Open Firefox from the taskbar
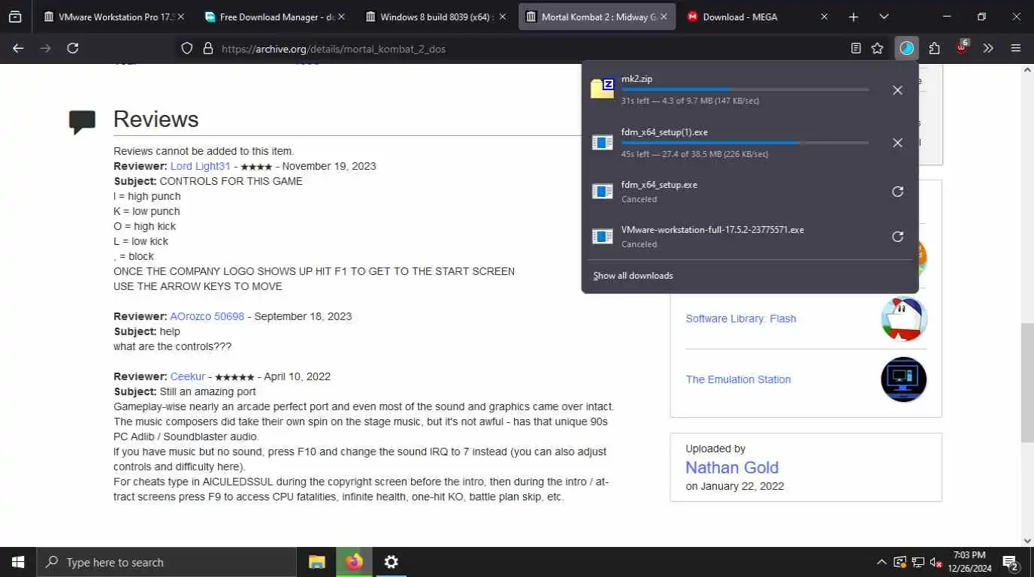This screenshot has height=577, width=1034. 354,562
